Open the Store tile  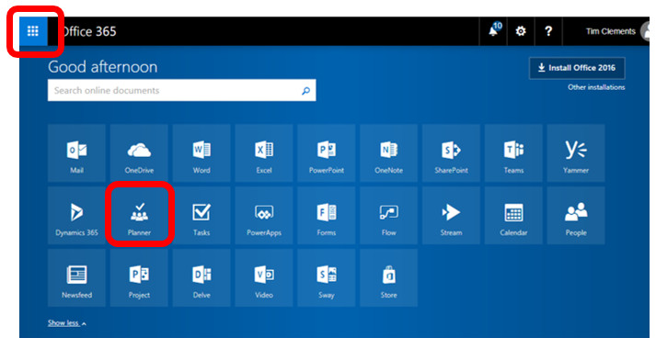click(388, 277)
